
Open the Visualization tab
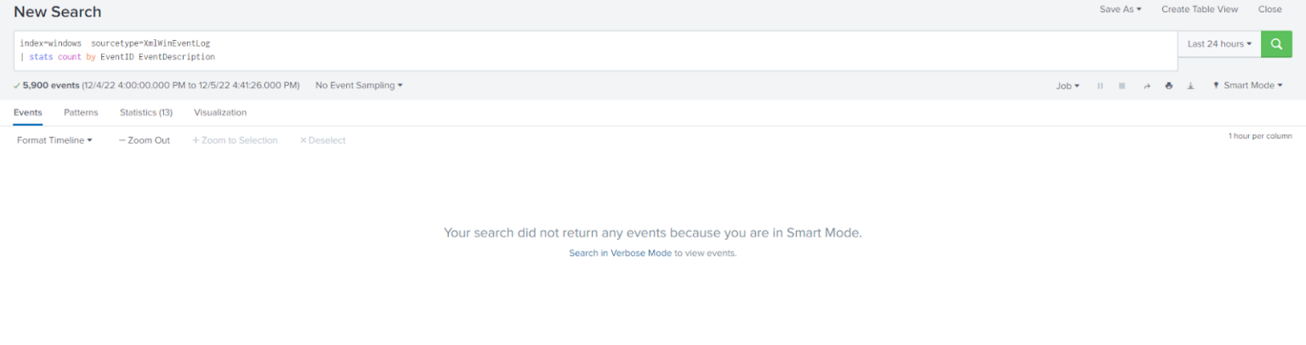point(220,112)
